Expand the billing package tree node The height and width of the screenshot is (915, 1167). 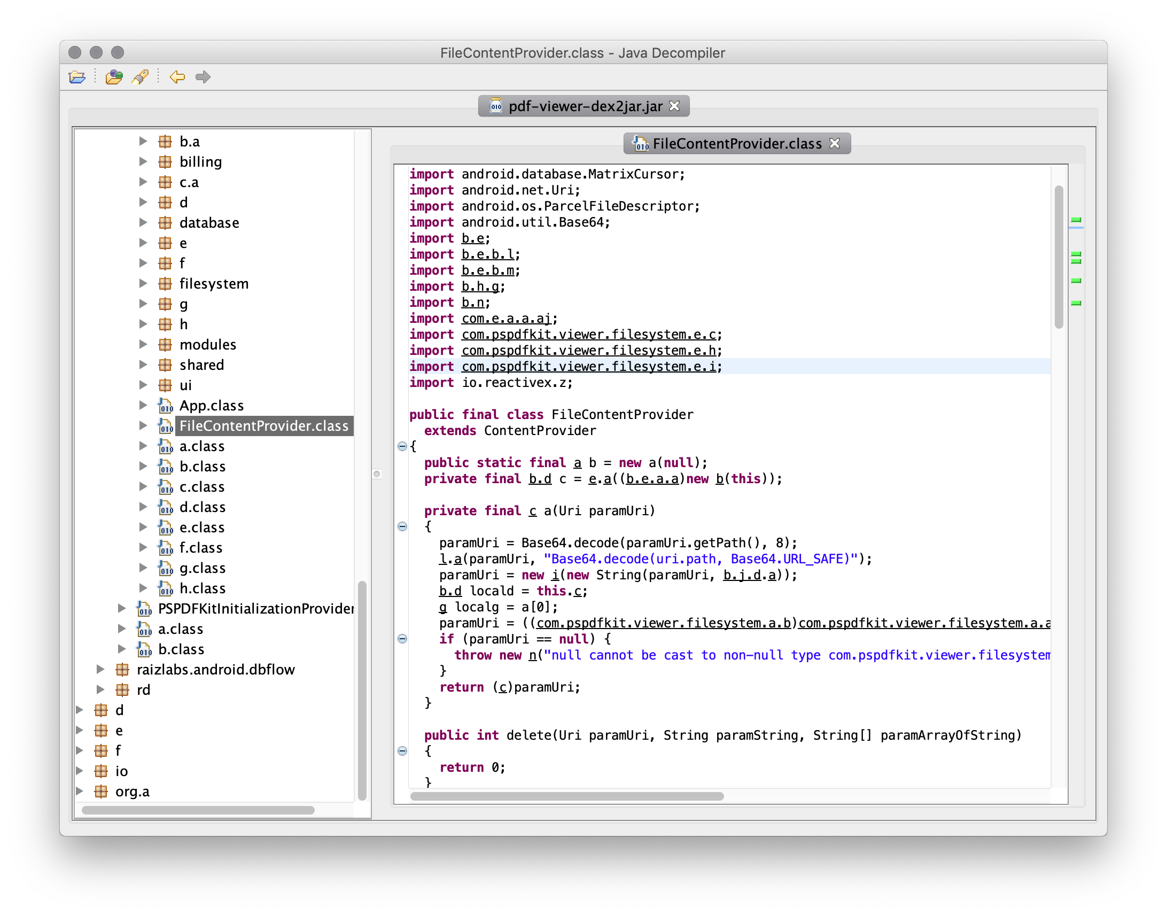pos(143,161)
